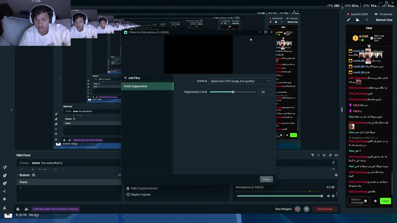Click the Mini Feed volume speaker icon
The width and height of the screenshot is (397, 223).
pos(336,155)
